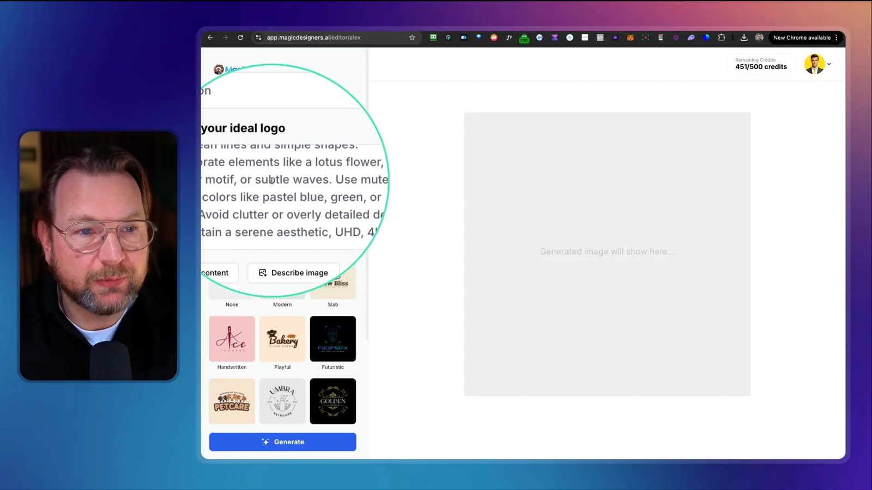Open the code brackets extension
872x490 pixels.
pos(600,38)
